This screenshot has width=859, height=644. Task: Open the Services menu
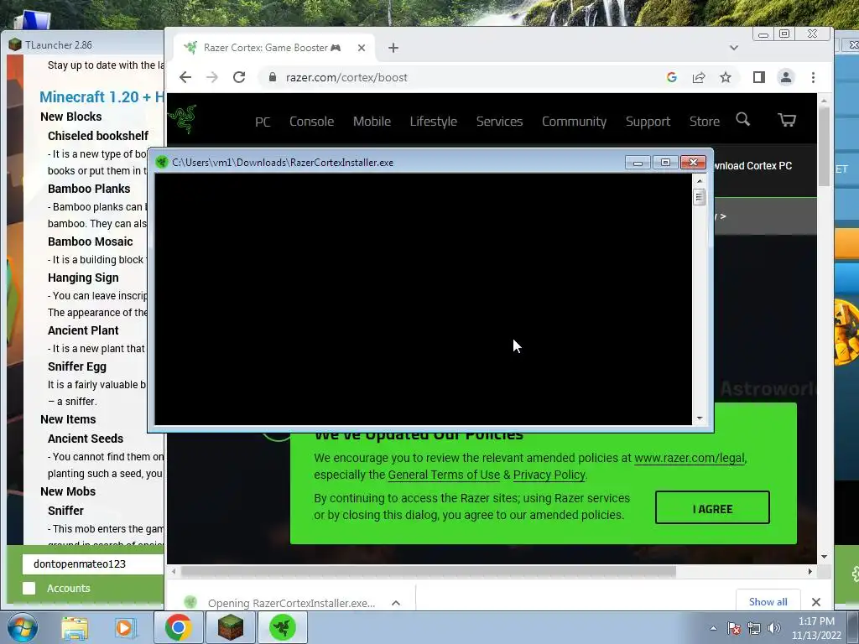(499, 122)
